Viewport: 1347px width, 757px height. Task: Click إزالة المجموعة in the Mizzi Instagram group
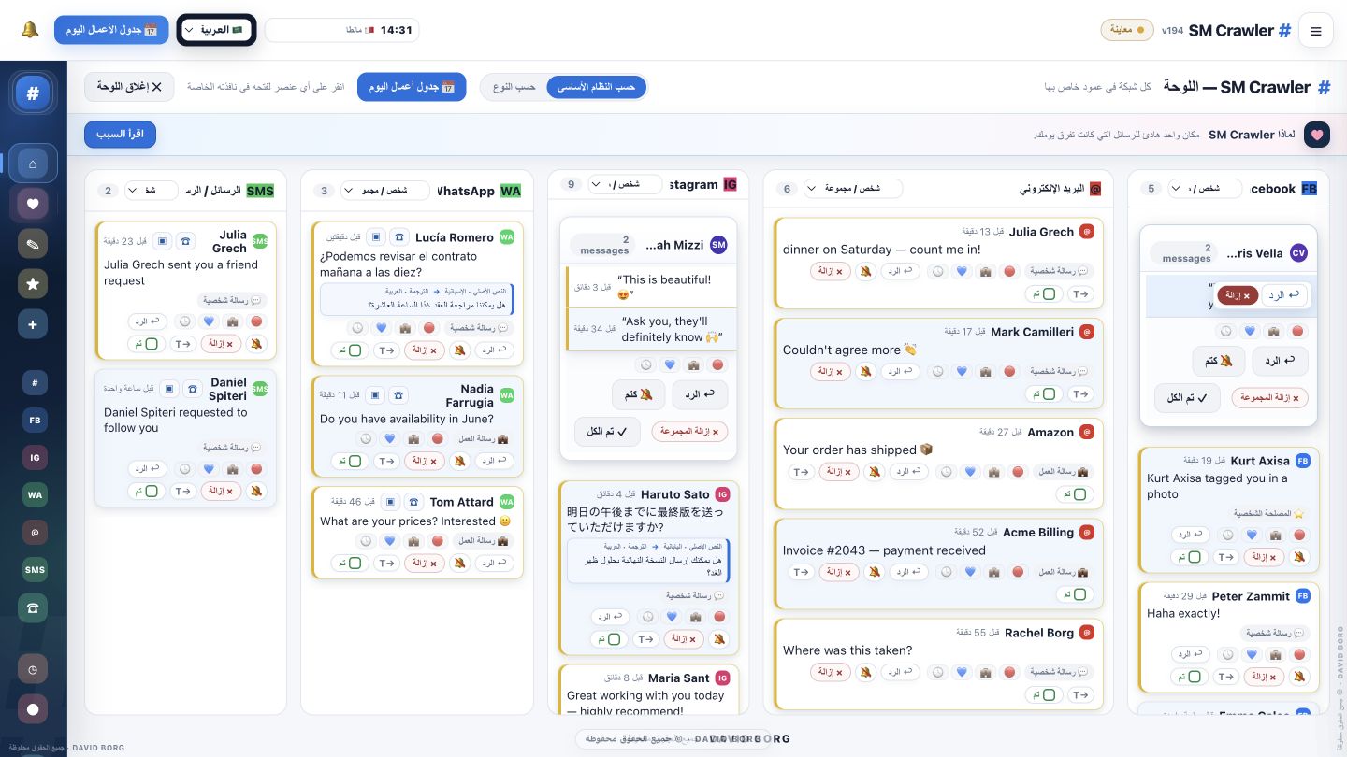click(x=689, y=432)
